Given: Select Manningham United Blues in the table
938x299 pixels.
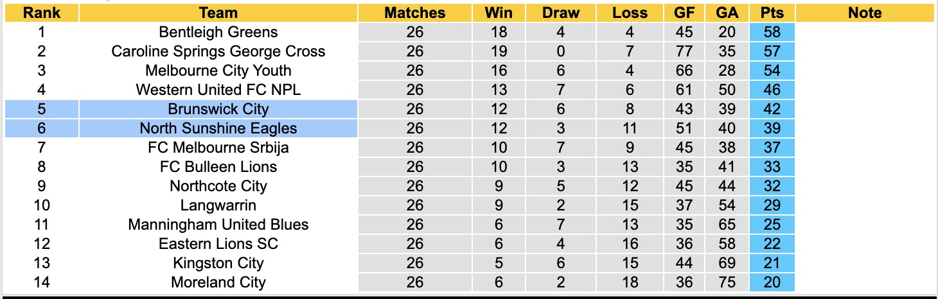Looking at the screenshot, I should click(218, 225).
